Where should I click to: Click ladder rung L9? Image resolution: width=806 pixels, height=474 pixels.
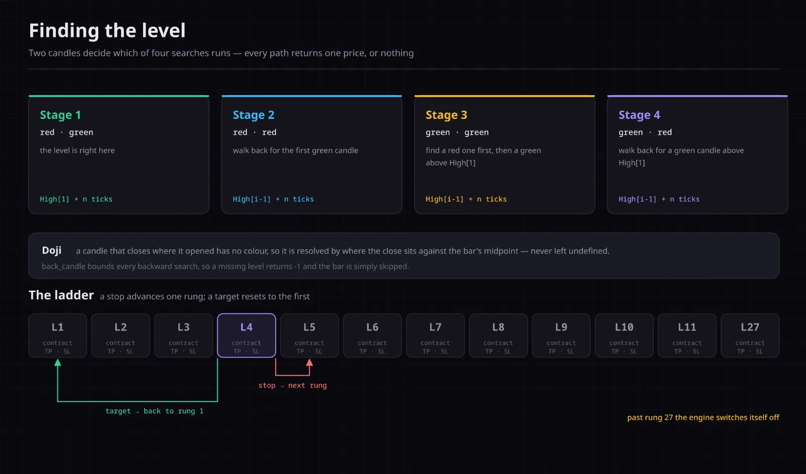point(562,335)
